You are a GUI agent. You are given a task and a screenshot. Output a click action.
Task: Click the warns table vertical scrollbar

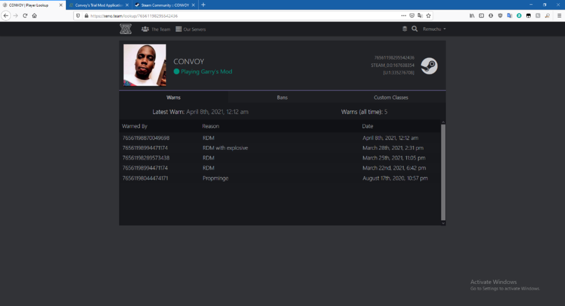[x=443, y=170]
